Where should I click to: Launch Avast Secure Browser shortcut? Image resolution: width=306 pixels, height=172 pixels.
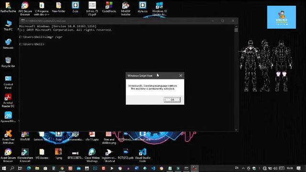click(x=8, y=155)
